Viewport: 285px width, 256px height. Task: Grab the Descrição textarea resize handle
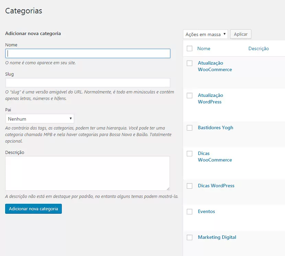click(x=168, y=189)
